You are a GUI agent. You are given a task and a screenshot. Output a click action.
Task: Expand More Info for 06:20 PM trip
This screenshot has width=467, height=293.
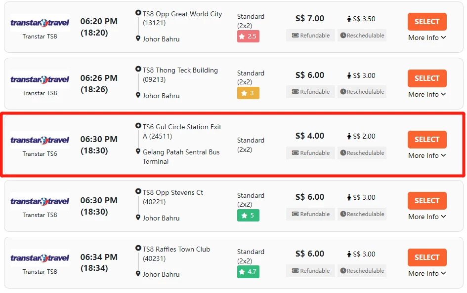pos(427,37)
